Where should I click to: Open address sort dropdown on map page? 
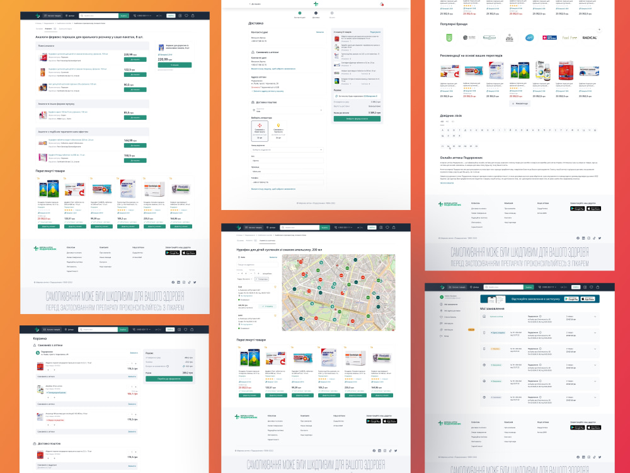pyautogui.click(x=245, y=279)
